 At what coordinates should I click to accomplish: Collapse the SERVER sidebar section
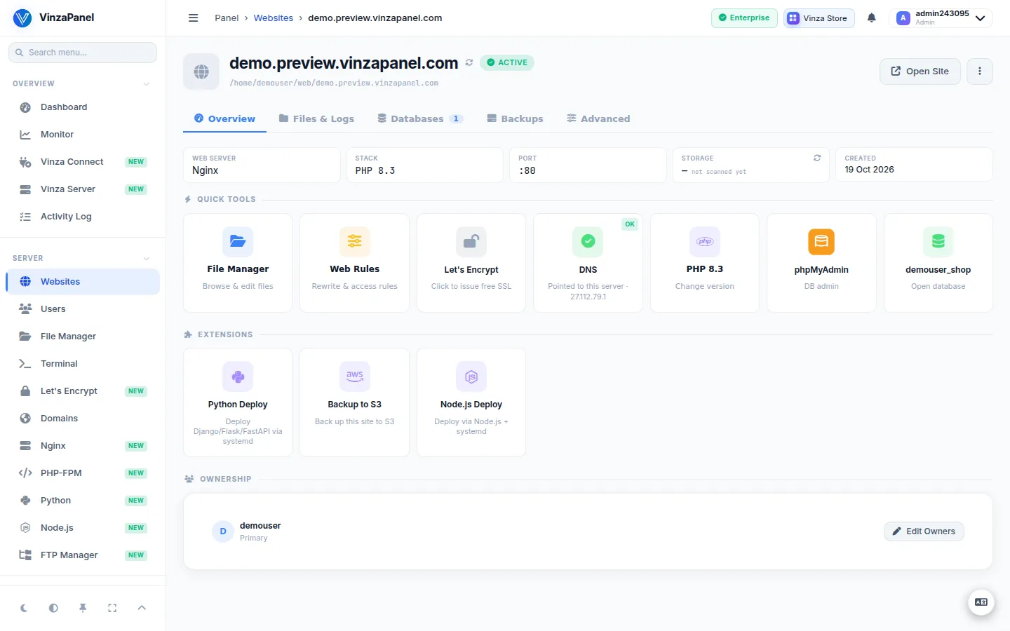tap(147, 258)
